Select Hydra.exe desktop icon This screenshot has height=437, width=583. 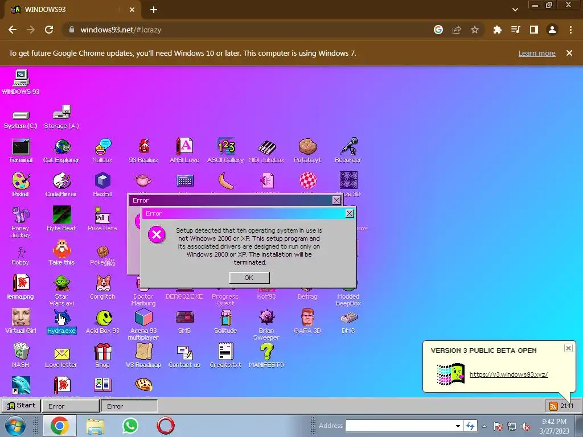pyautogui.click(x=61, y=321)
